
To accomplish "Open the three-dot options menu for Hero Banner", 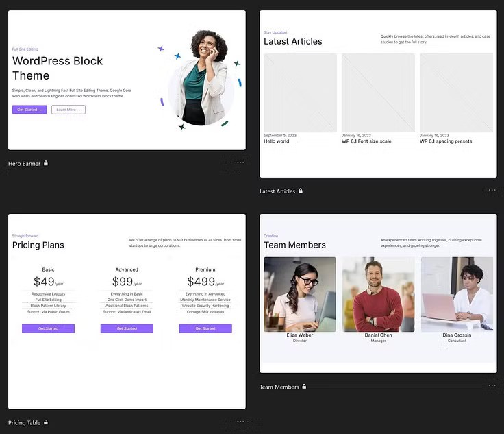I will point(240,162).
